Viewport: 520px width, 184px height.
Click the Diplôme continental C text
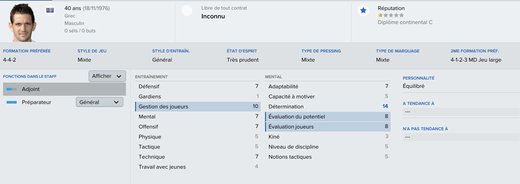(x=405, y=22)
